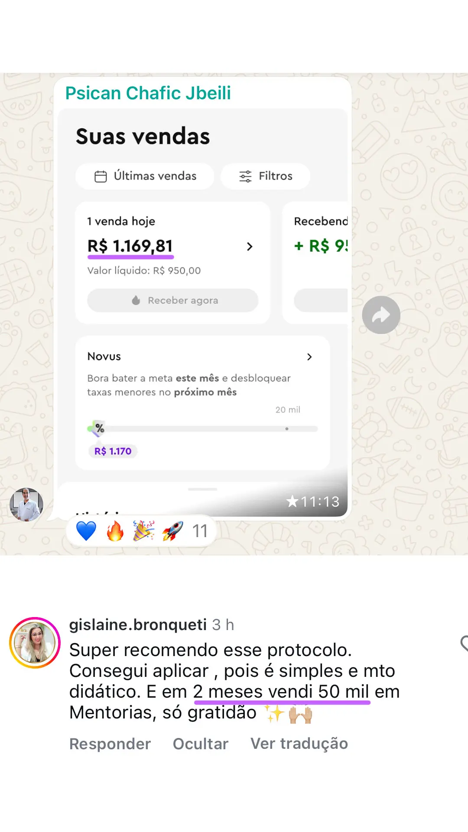The width and height of the screenshot is (468, 832).
Task: Tap the Psican Chafic Jbeili sender name
Action: (x=148, y=93)
